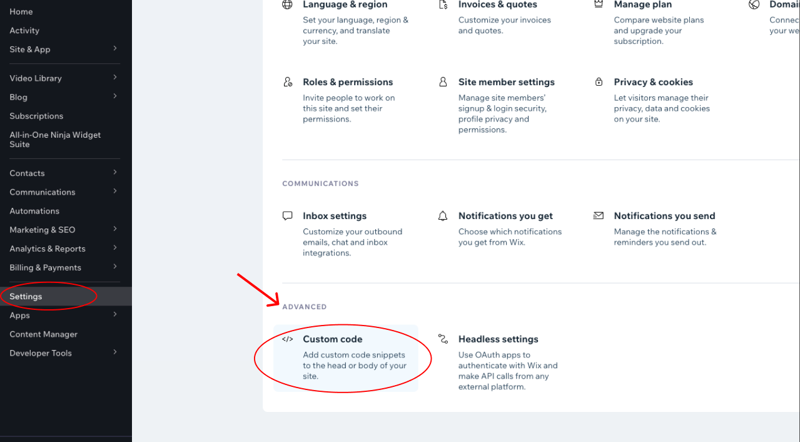Click the Advanced section heading
Image resolution: width=800 pixels, height=442 pixels.
pyautogui.click(x=305, y=307)
